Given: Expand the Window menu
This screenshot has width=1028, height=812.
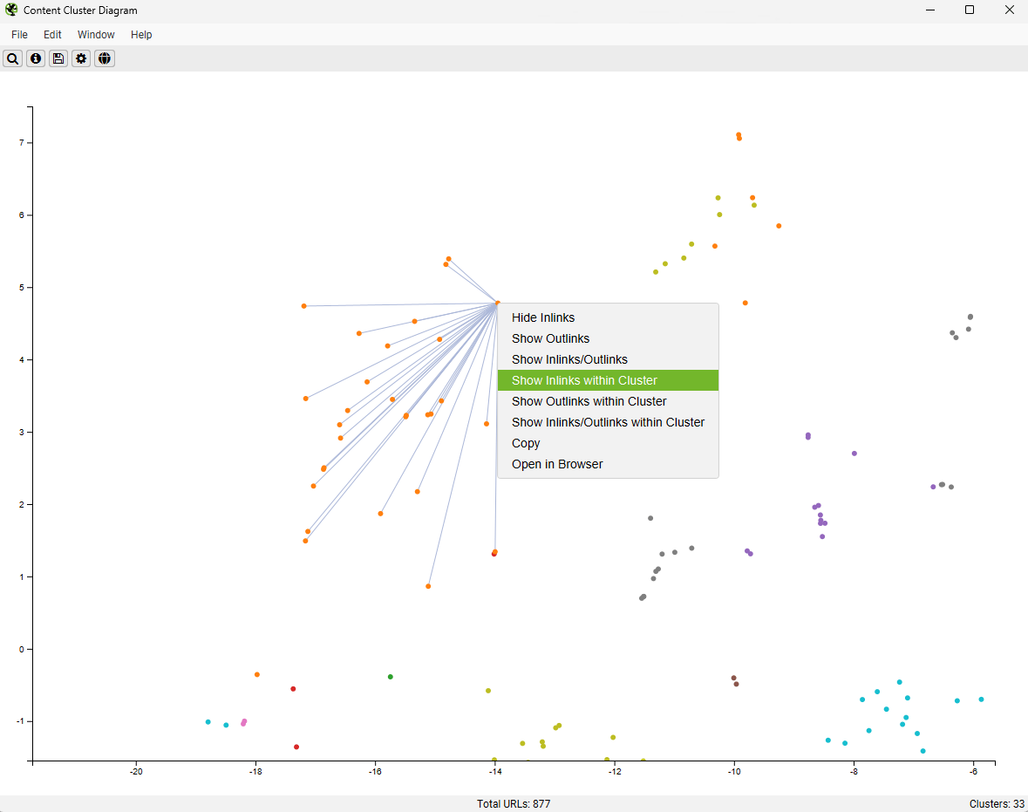Looking at the screenshot, I should point(96,35).
